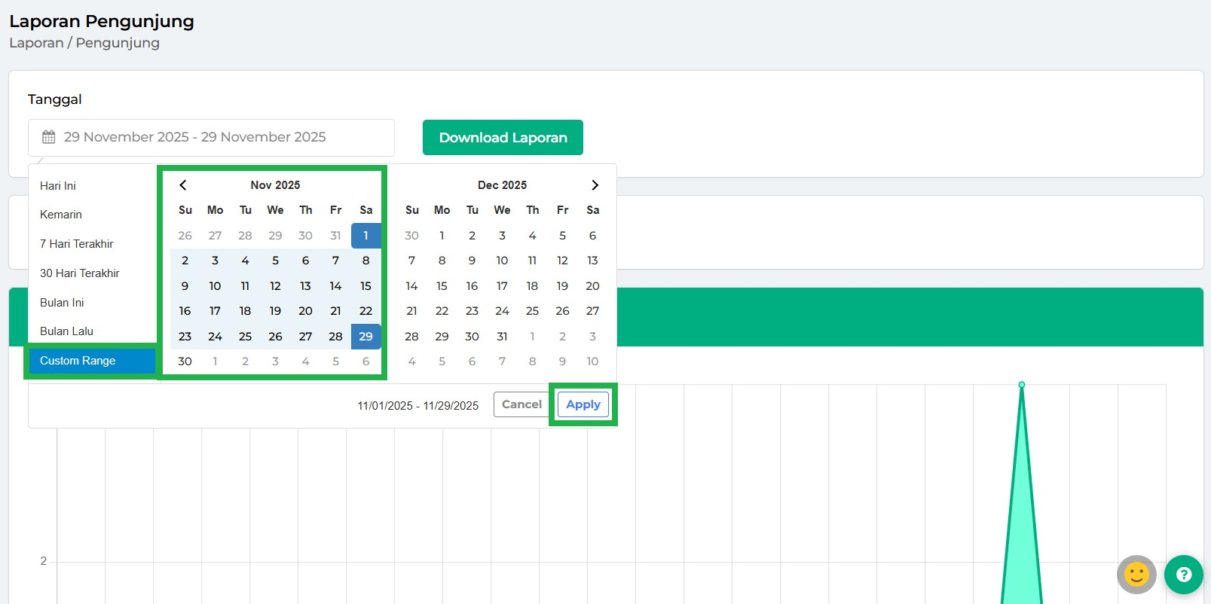The image size is (1211, 604).
Task: Click the next month arrow icon
Action: (595, 185)
